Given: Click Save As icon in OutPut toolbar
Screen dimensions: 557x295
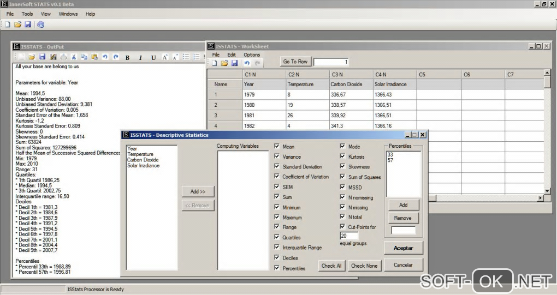Looking at the screenshot, I should (53, 57).
